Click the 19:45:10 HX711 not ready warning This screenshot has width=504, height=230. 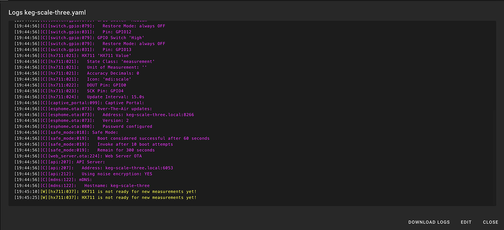pos(139,191)
